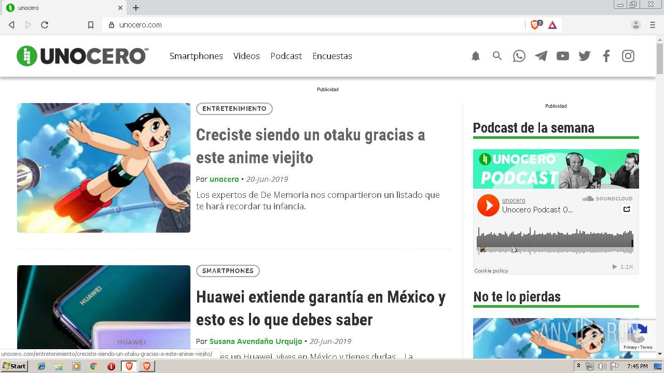Open Unocero Telegram link

pos(541,56)
